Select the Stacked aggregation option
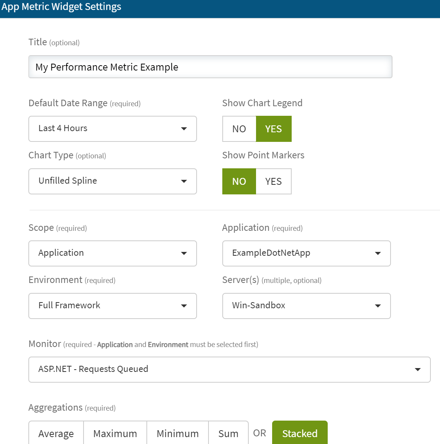Viewport: 440px width, 444px height. 300,433
